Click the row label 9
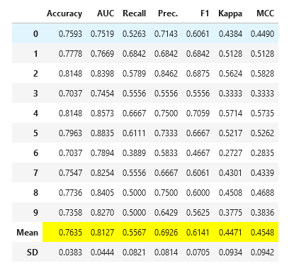 [35, 213]
